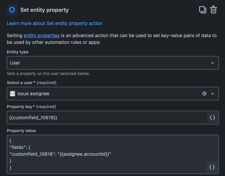225x176 pixels.
Task: Duplicate this action component
Action: pos(202,9)
